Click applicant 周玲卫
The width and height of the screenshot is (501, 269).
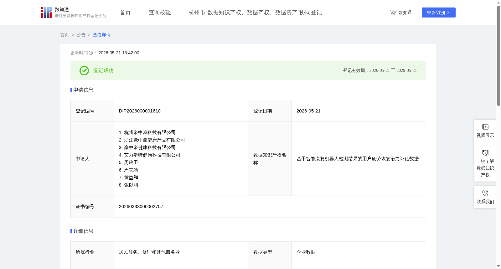(x=128, y=162)
